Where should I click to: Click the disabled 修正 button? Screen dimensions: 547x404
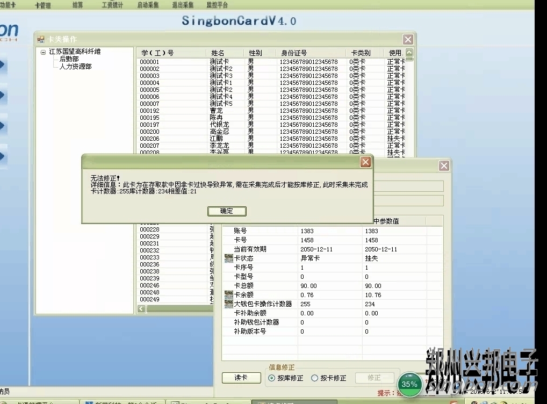375,378
